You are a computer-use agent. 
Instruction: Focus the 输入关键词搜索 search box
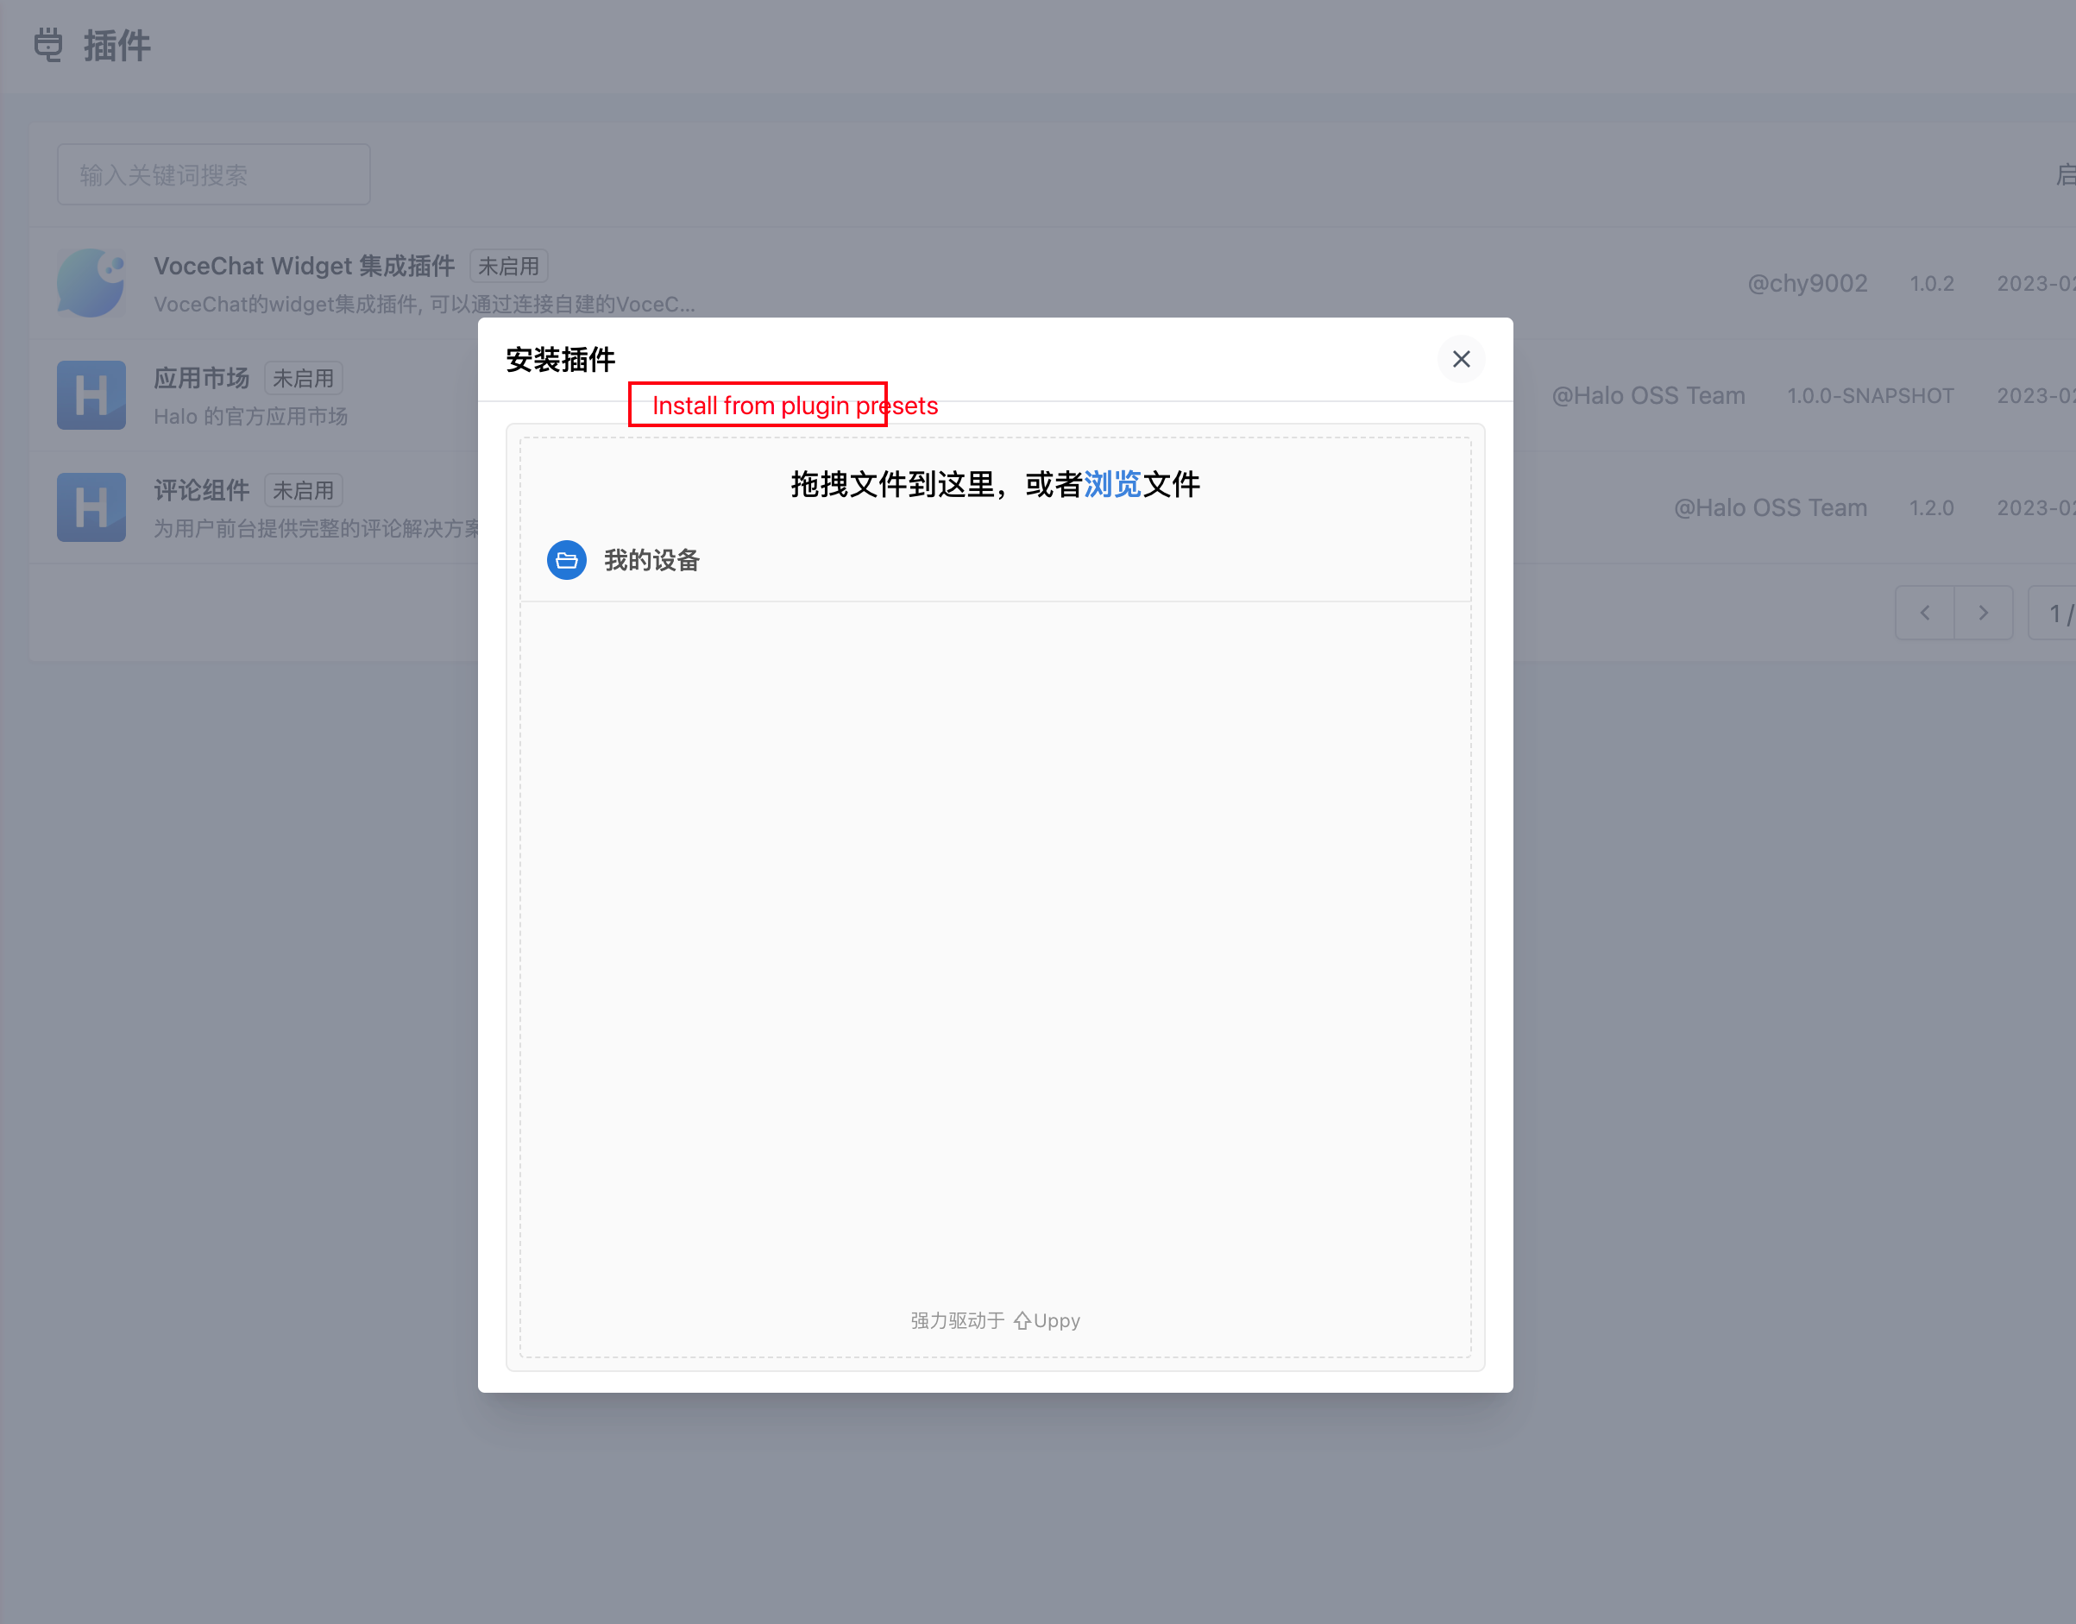click(x=213, y=174)
